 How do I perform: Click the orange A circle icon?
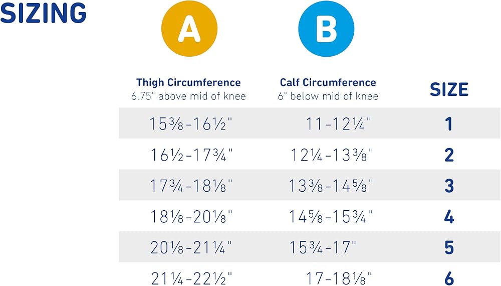[189, 29]
